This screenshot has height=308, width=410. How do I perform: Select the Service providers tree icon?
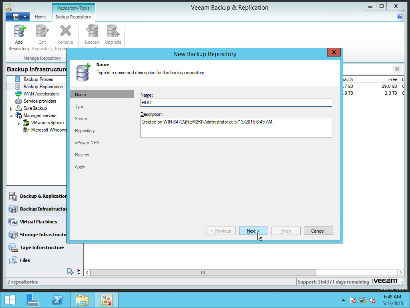point(18,101)
